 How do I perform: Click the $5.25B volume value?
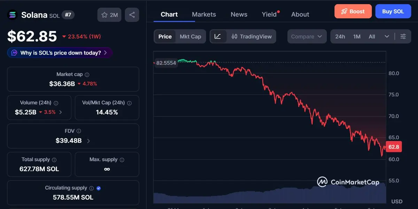point(25,112)
